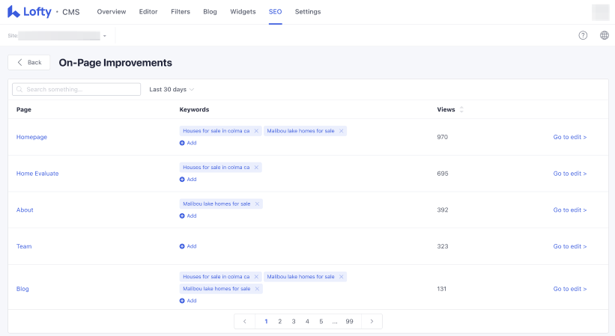This screenshot has height=336, width=615.
Task: Open the Team page link
Action: [x=24, y=246]
